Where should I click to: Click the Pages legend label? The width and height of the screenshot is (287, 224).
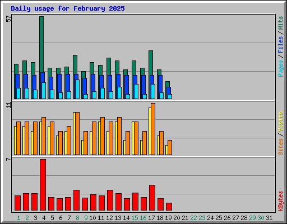click(x=280, y=68)
